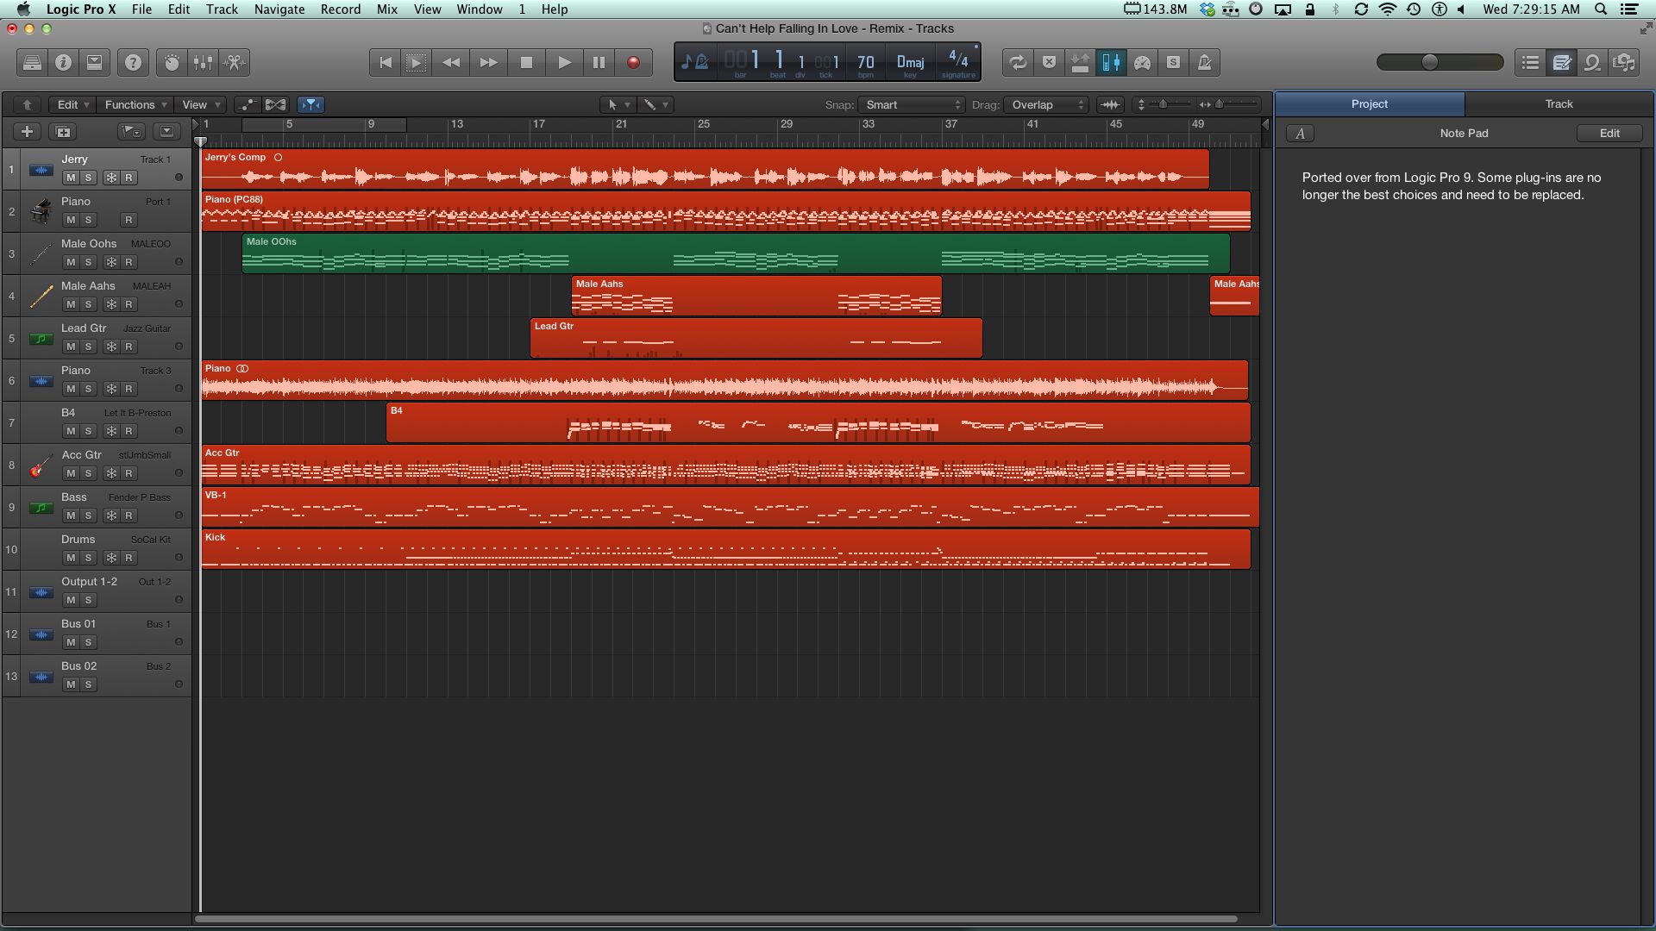
Task: Go to beginning of project
Action: 386,62
